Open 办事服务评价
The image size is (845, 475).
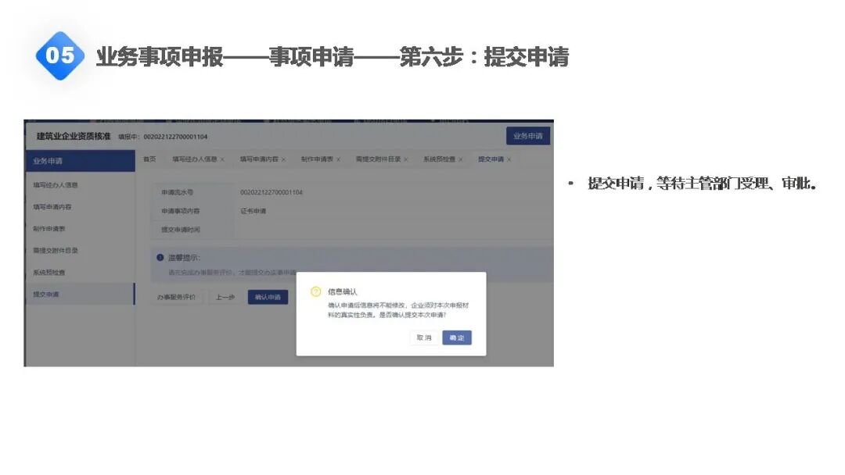(x=178, y=297)
